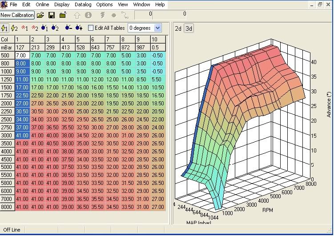This screenshot has width=334, height=236.
Task: Select the 29.50 cell in 2500 row
Action: [82, 120]
